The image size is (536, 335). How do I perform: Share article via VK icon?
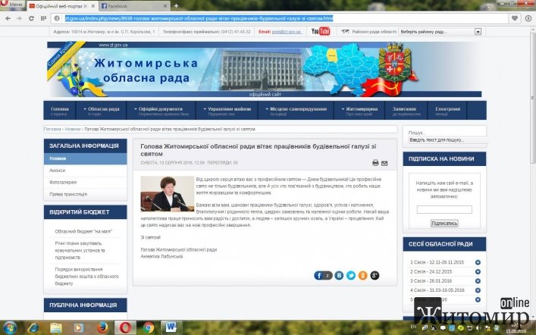[340, 275]
